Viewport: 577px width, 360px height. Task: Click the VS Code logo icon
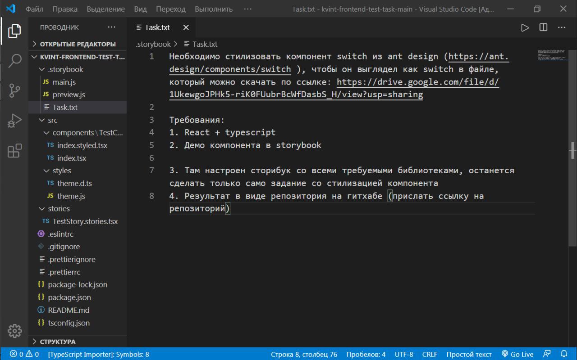tap(11, 9)
